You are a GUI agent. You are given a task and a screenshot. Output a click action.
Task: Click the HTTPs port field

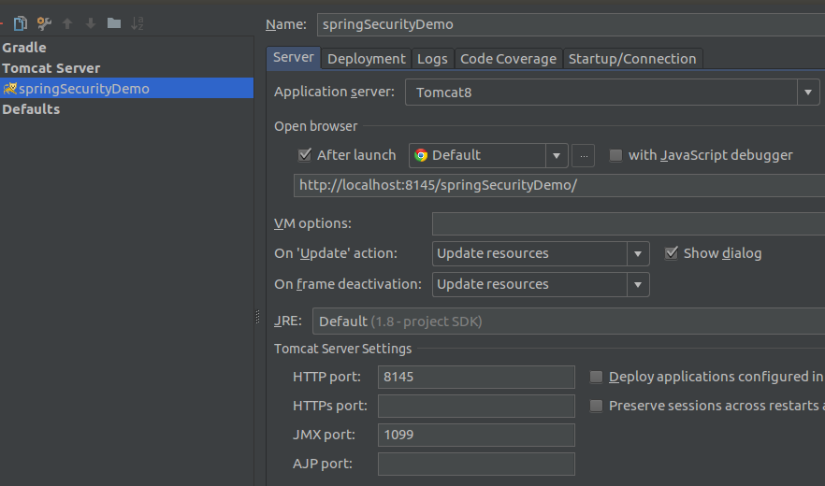click(476, 406)
